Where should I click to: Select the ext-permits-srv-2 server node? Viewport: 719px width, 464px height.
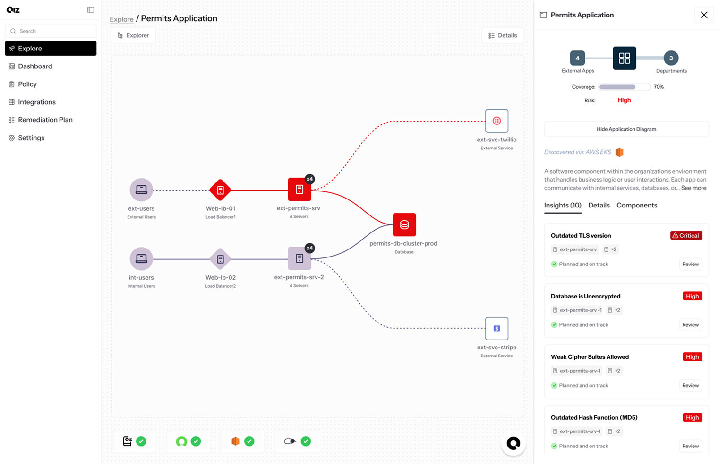coord(300,258)
